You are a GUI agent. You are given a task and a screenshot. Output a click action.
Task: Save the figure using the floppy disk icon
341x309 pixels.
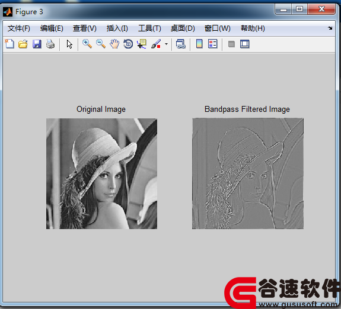37,44
